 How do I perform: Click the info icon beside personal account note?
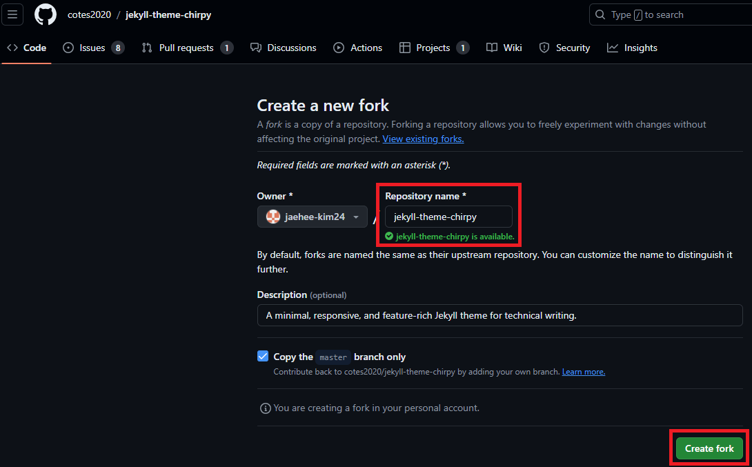(x=265, y=408)
